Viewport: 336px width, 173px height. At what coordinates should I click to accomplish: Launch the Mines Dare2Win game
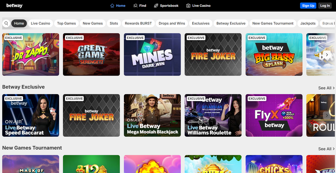pos(152,55)
